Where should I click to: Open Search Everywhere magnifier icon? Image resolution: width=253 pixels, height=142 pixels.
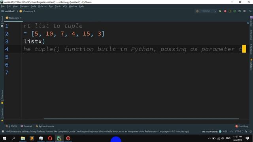[x=250, y=11]
